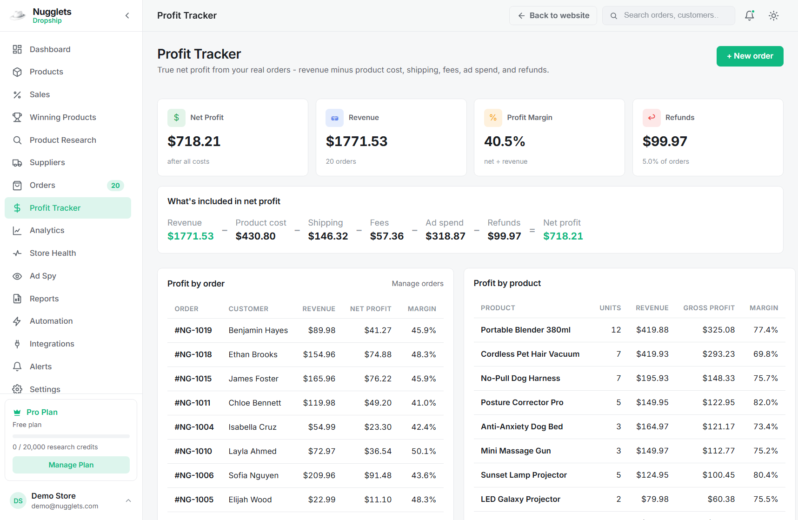Click margin 82.0% in product table
Viewport: 798px width, 520px height.
click(765, 403)
